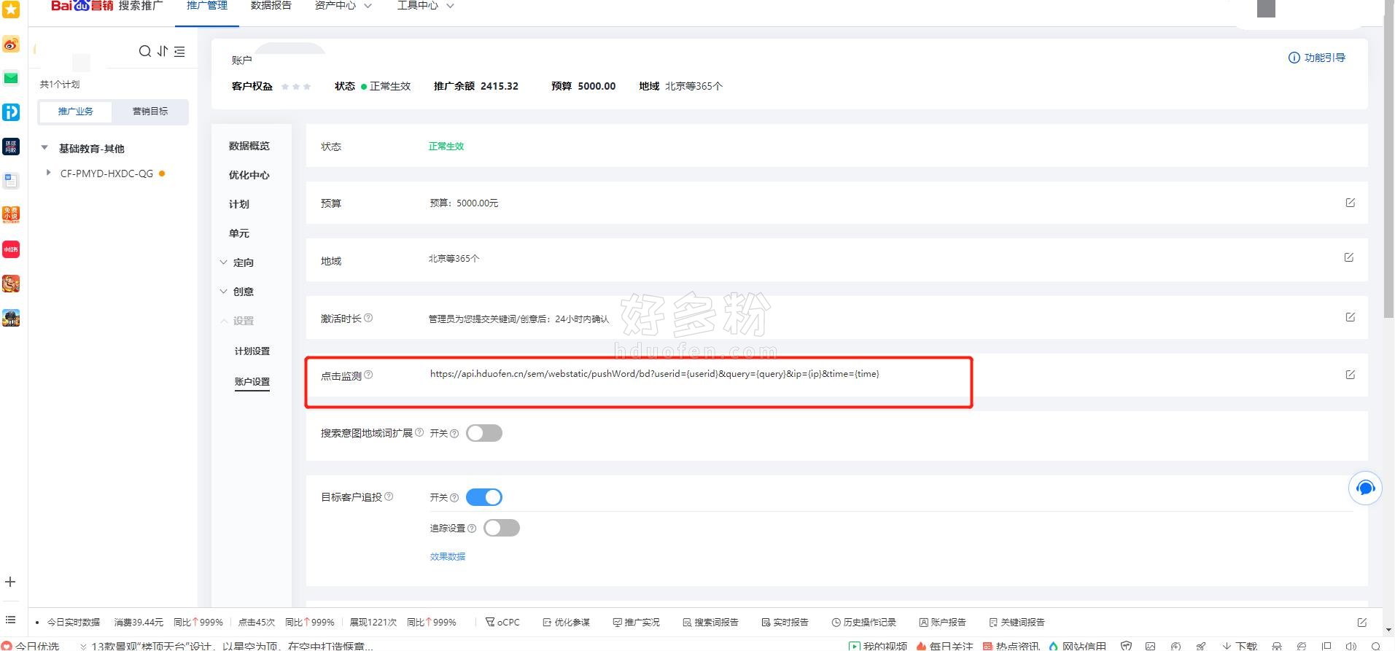1395x651 pixels.
Task: Disable 目标客户追投 switch
Action: [484, 497]
